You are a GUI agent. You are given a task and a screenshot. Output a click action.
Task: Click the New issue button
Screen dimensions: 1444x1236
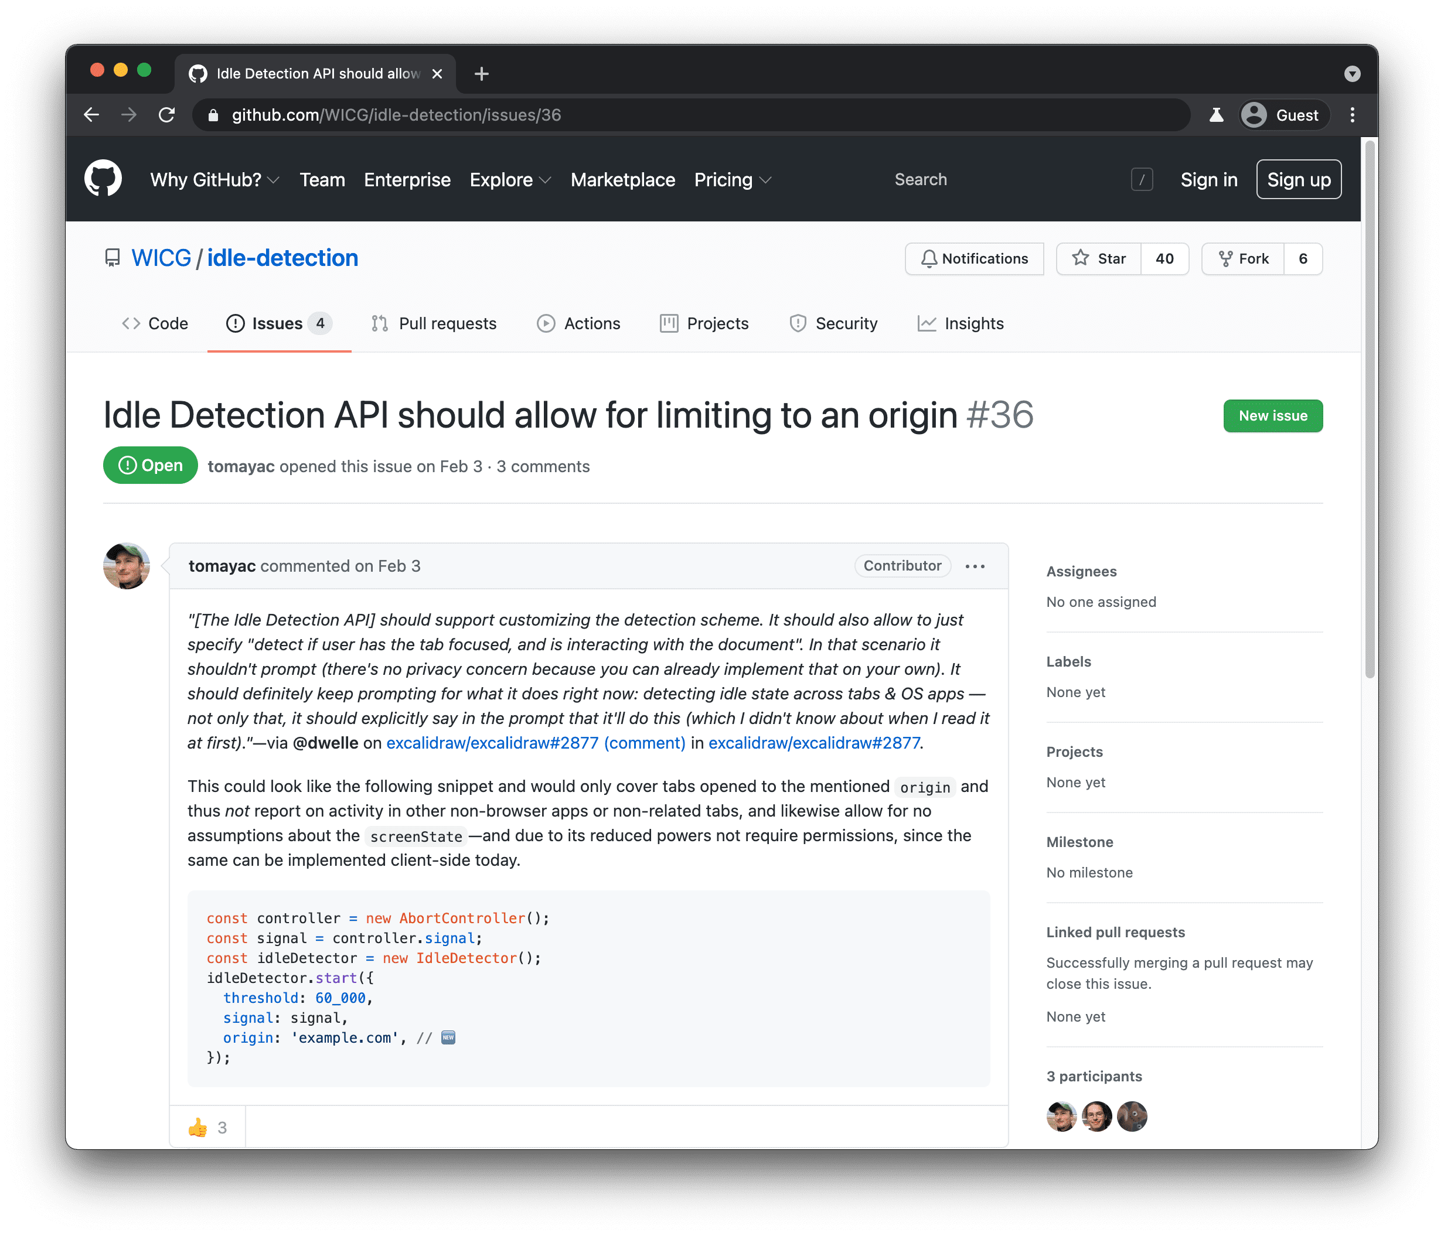click(1273, 416)
